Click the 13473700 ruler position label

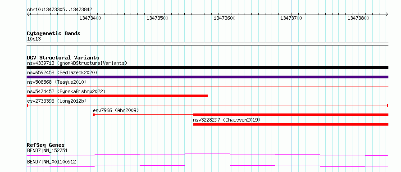[x=292, y=18]
